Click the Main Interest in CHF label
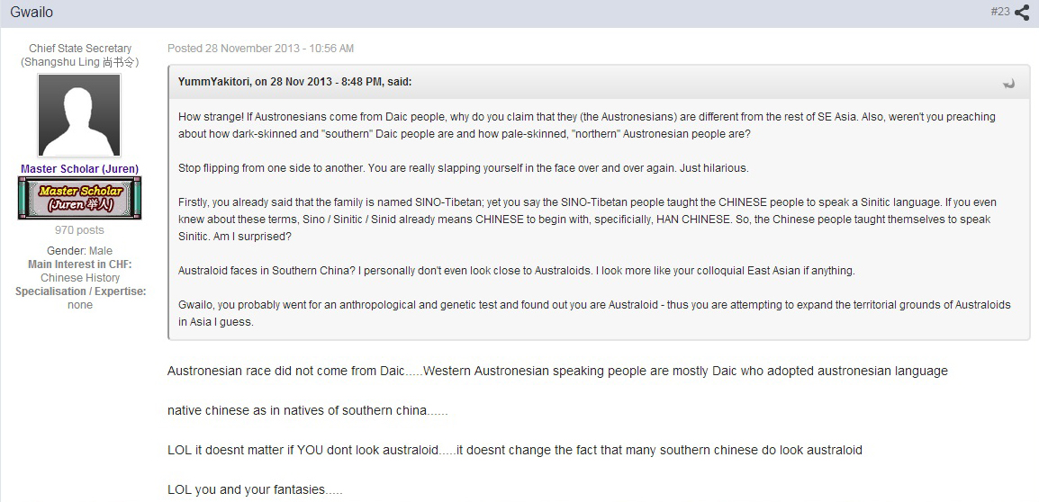The image size is (1039, 502). (x=79, y=264)
